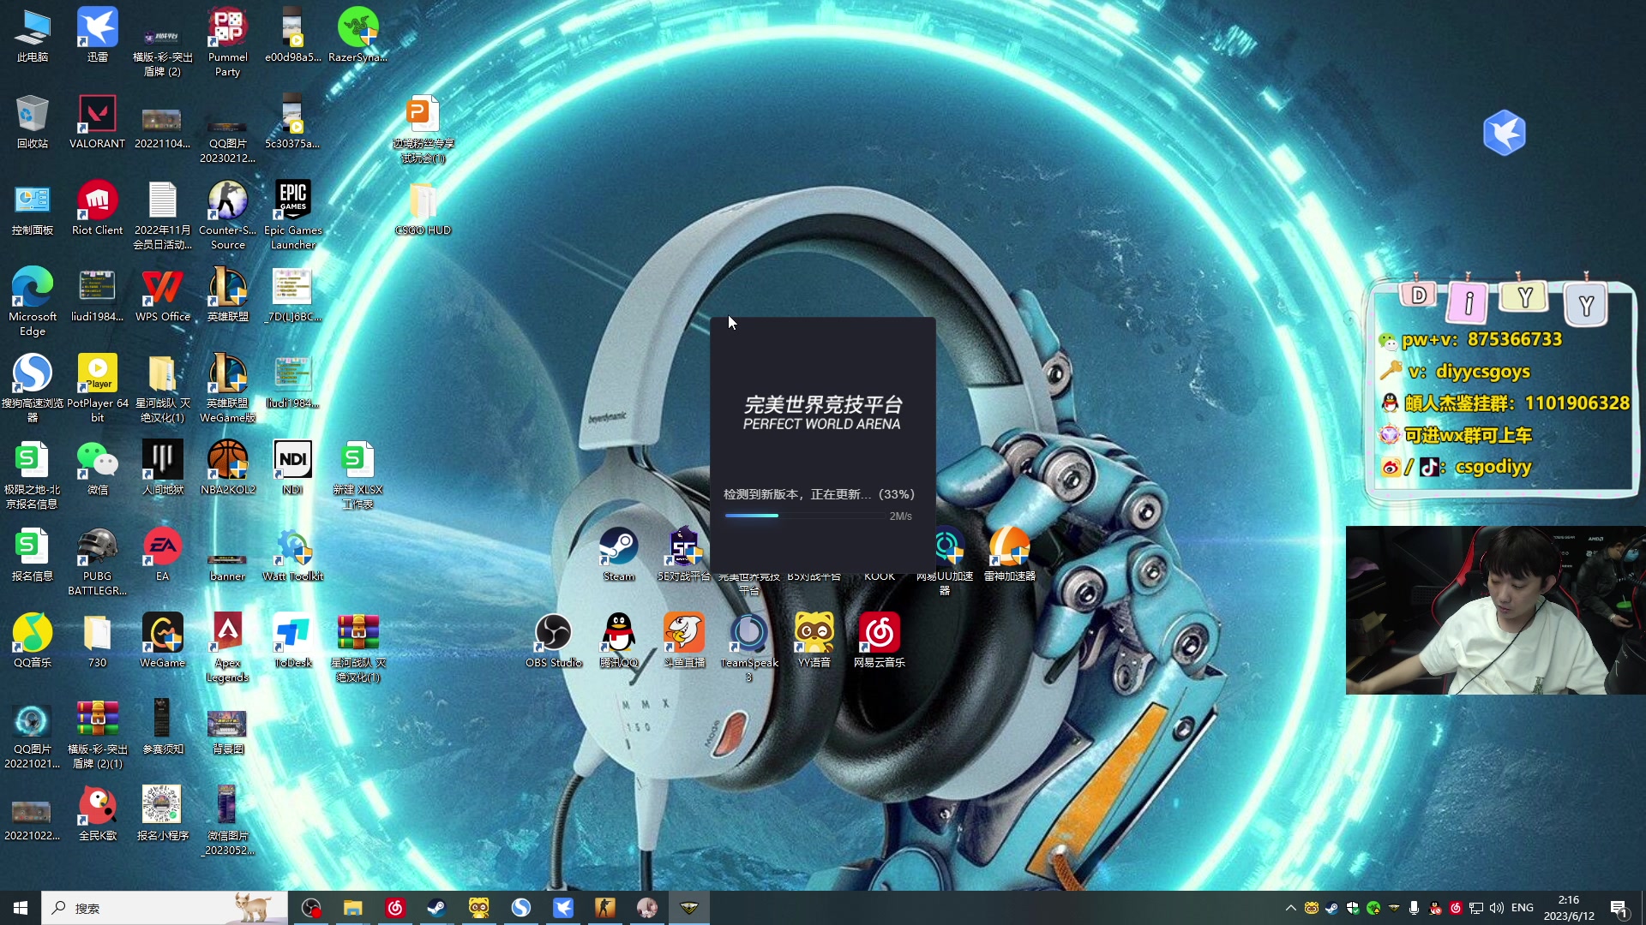The image size is (1646, 925).
Task: Select the Counter-Strike Source desktop shortcut
Action: 228,216
